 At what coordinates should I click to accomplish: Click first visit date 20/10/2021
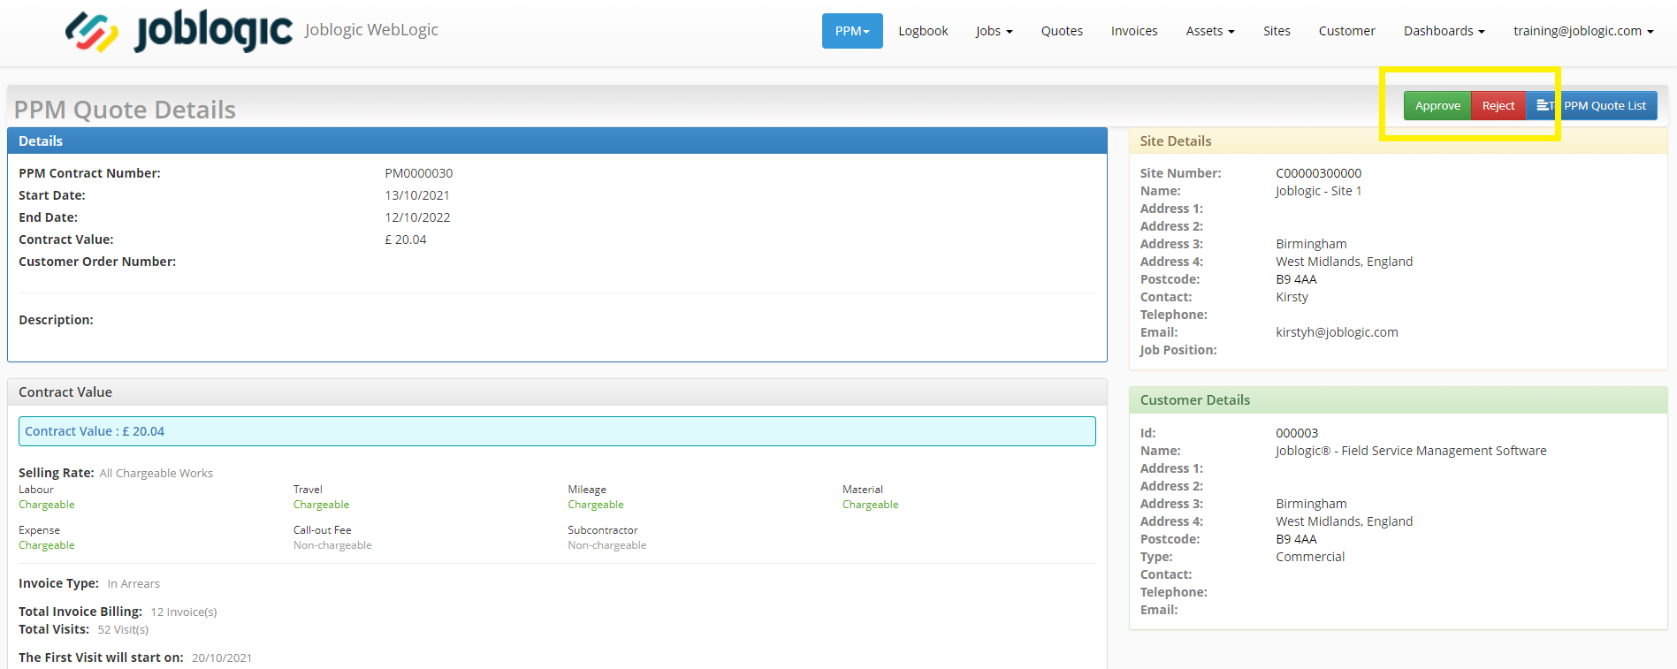pos(222,658)
